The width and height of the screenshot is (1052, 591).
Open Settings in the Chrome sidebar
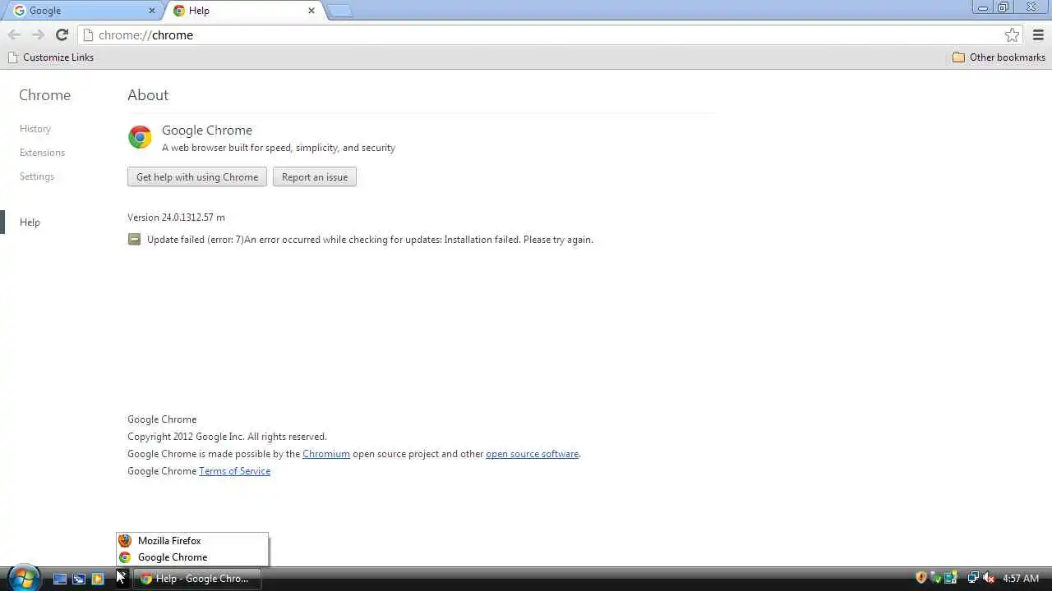click(37, 176)
